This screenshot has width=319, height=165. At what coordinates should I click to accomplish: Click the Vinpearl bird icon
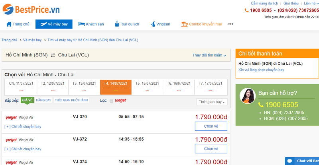[153, 24]
